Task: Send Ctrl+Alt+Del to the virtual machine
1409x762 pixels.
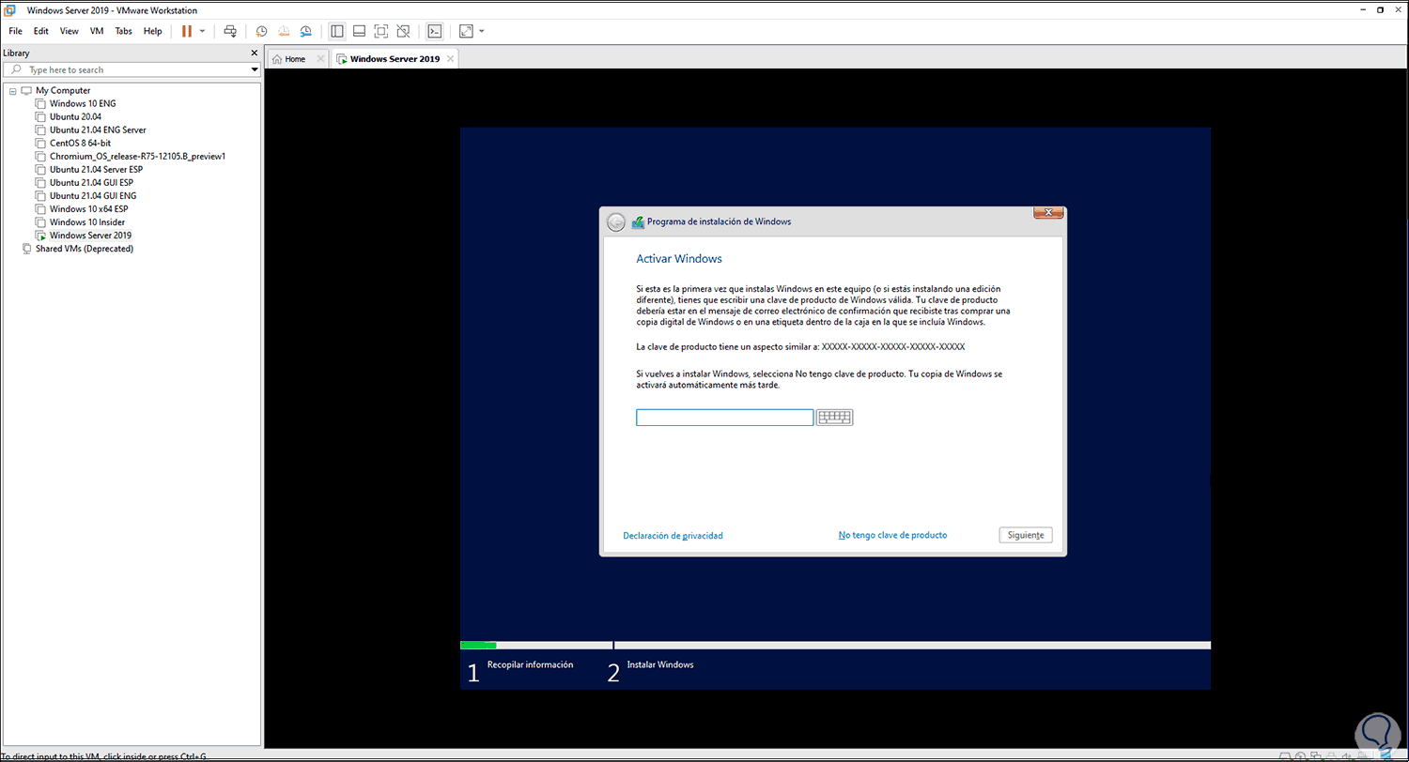Action: [230, 31]
